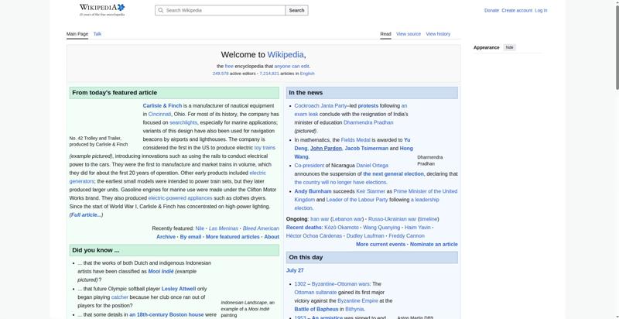Open the Carlisle & Finch article link
The width and height of the screenshot is (619, 319).
[x=162, y=106]
